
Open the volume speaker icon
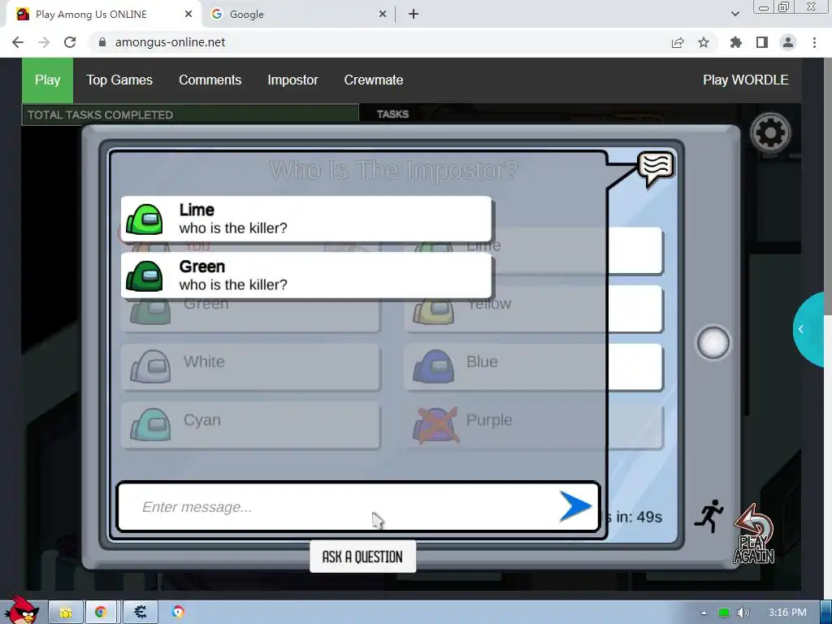[x=743, y=613]
